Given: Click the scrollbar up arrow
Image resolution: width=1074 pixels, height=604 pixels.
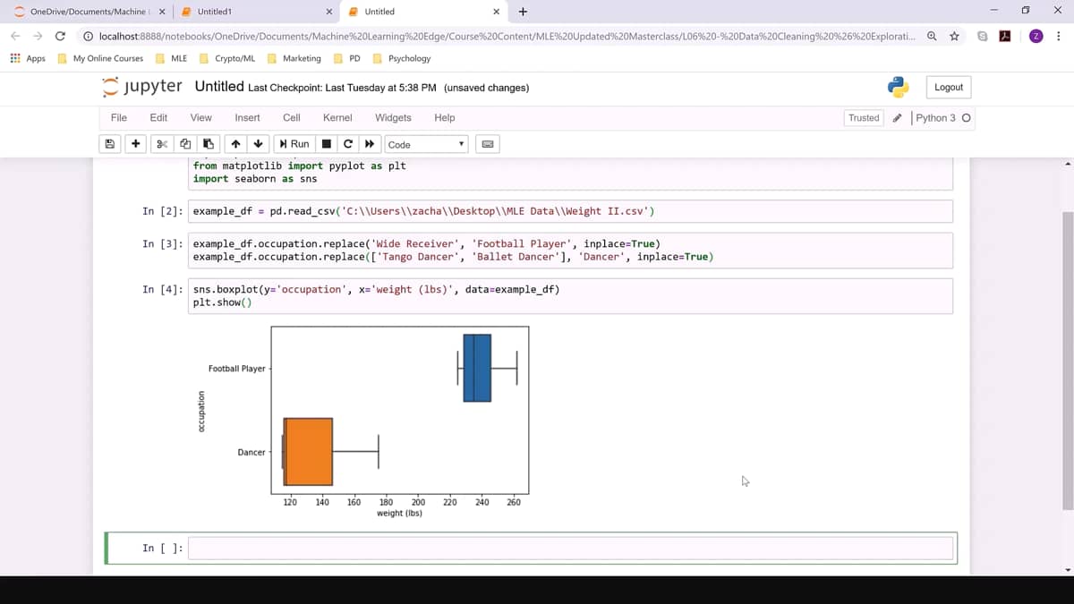Looking at the screenshot, I should [x=1068, y=165].
